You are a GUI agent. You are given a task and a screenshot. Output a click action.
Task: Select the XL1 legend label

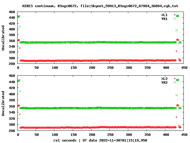tap(164, 15)
